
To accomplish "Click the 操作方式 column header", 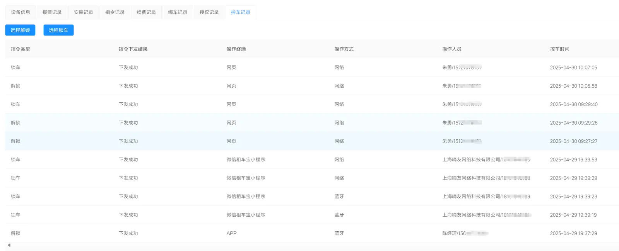I will coord(344,49).
